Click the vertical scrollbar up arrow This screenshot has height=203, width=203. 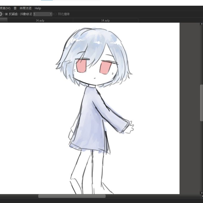point(202,24)
